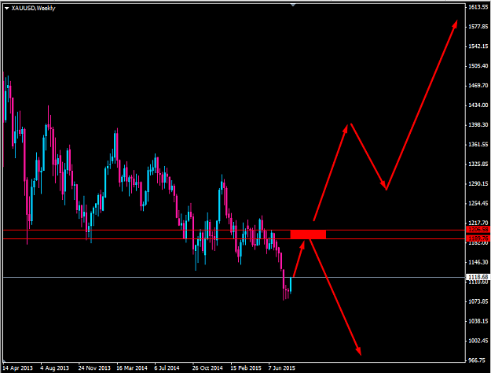Click the 1469.70 price axis value
The height and width of the screenshot is (373, 491).
click(478, 85)
